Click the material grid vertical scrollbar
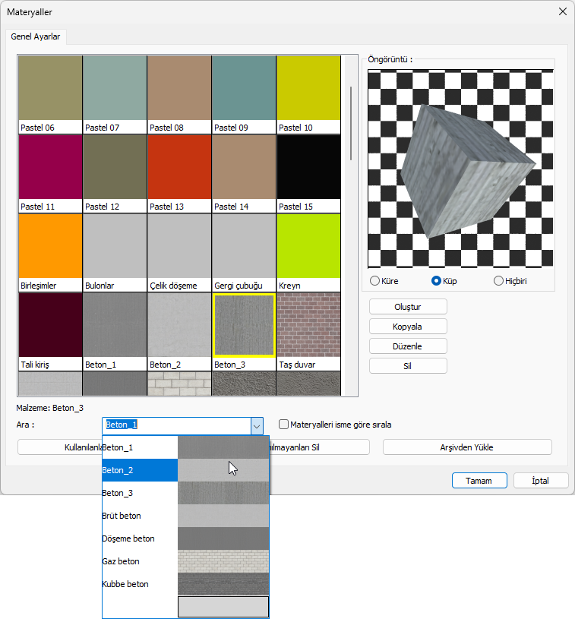The image size is (575, 619). pos(351,123)
